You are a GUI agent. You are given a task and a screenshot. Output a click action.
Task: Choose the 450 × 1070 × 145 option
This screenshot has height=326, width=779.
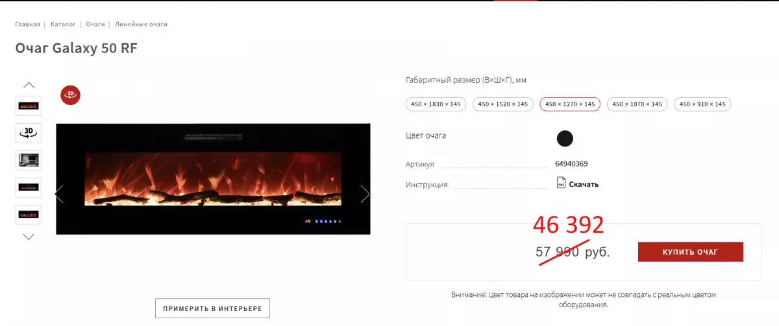point(637,104)
